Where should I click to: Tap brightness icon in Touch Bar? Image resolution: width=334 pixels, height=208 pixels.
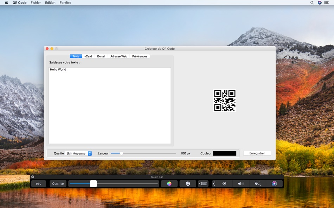click(x=224, y=183)
